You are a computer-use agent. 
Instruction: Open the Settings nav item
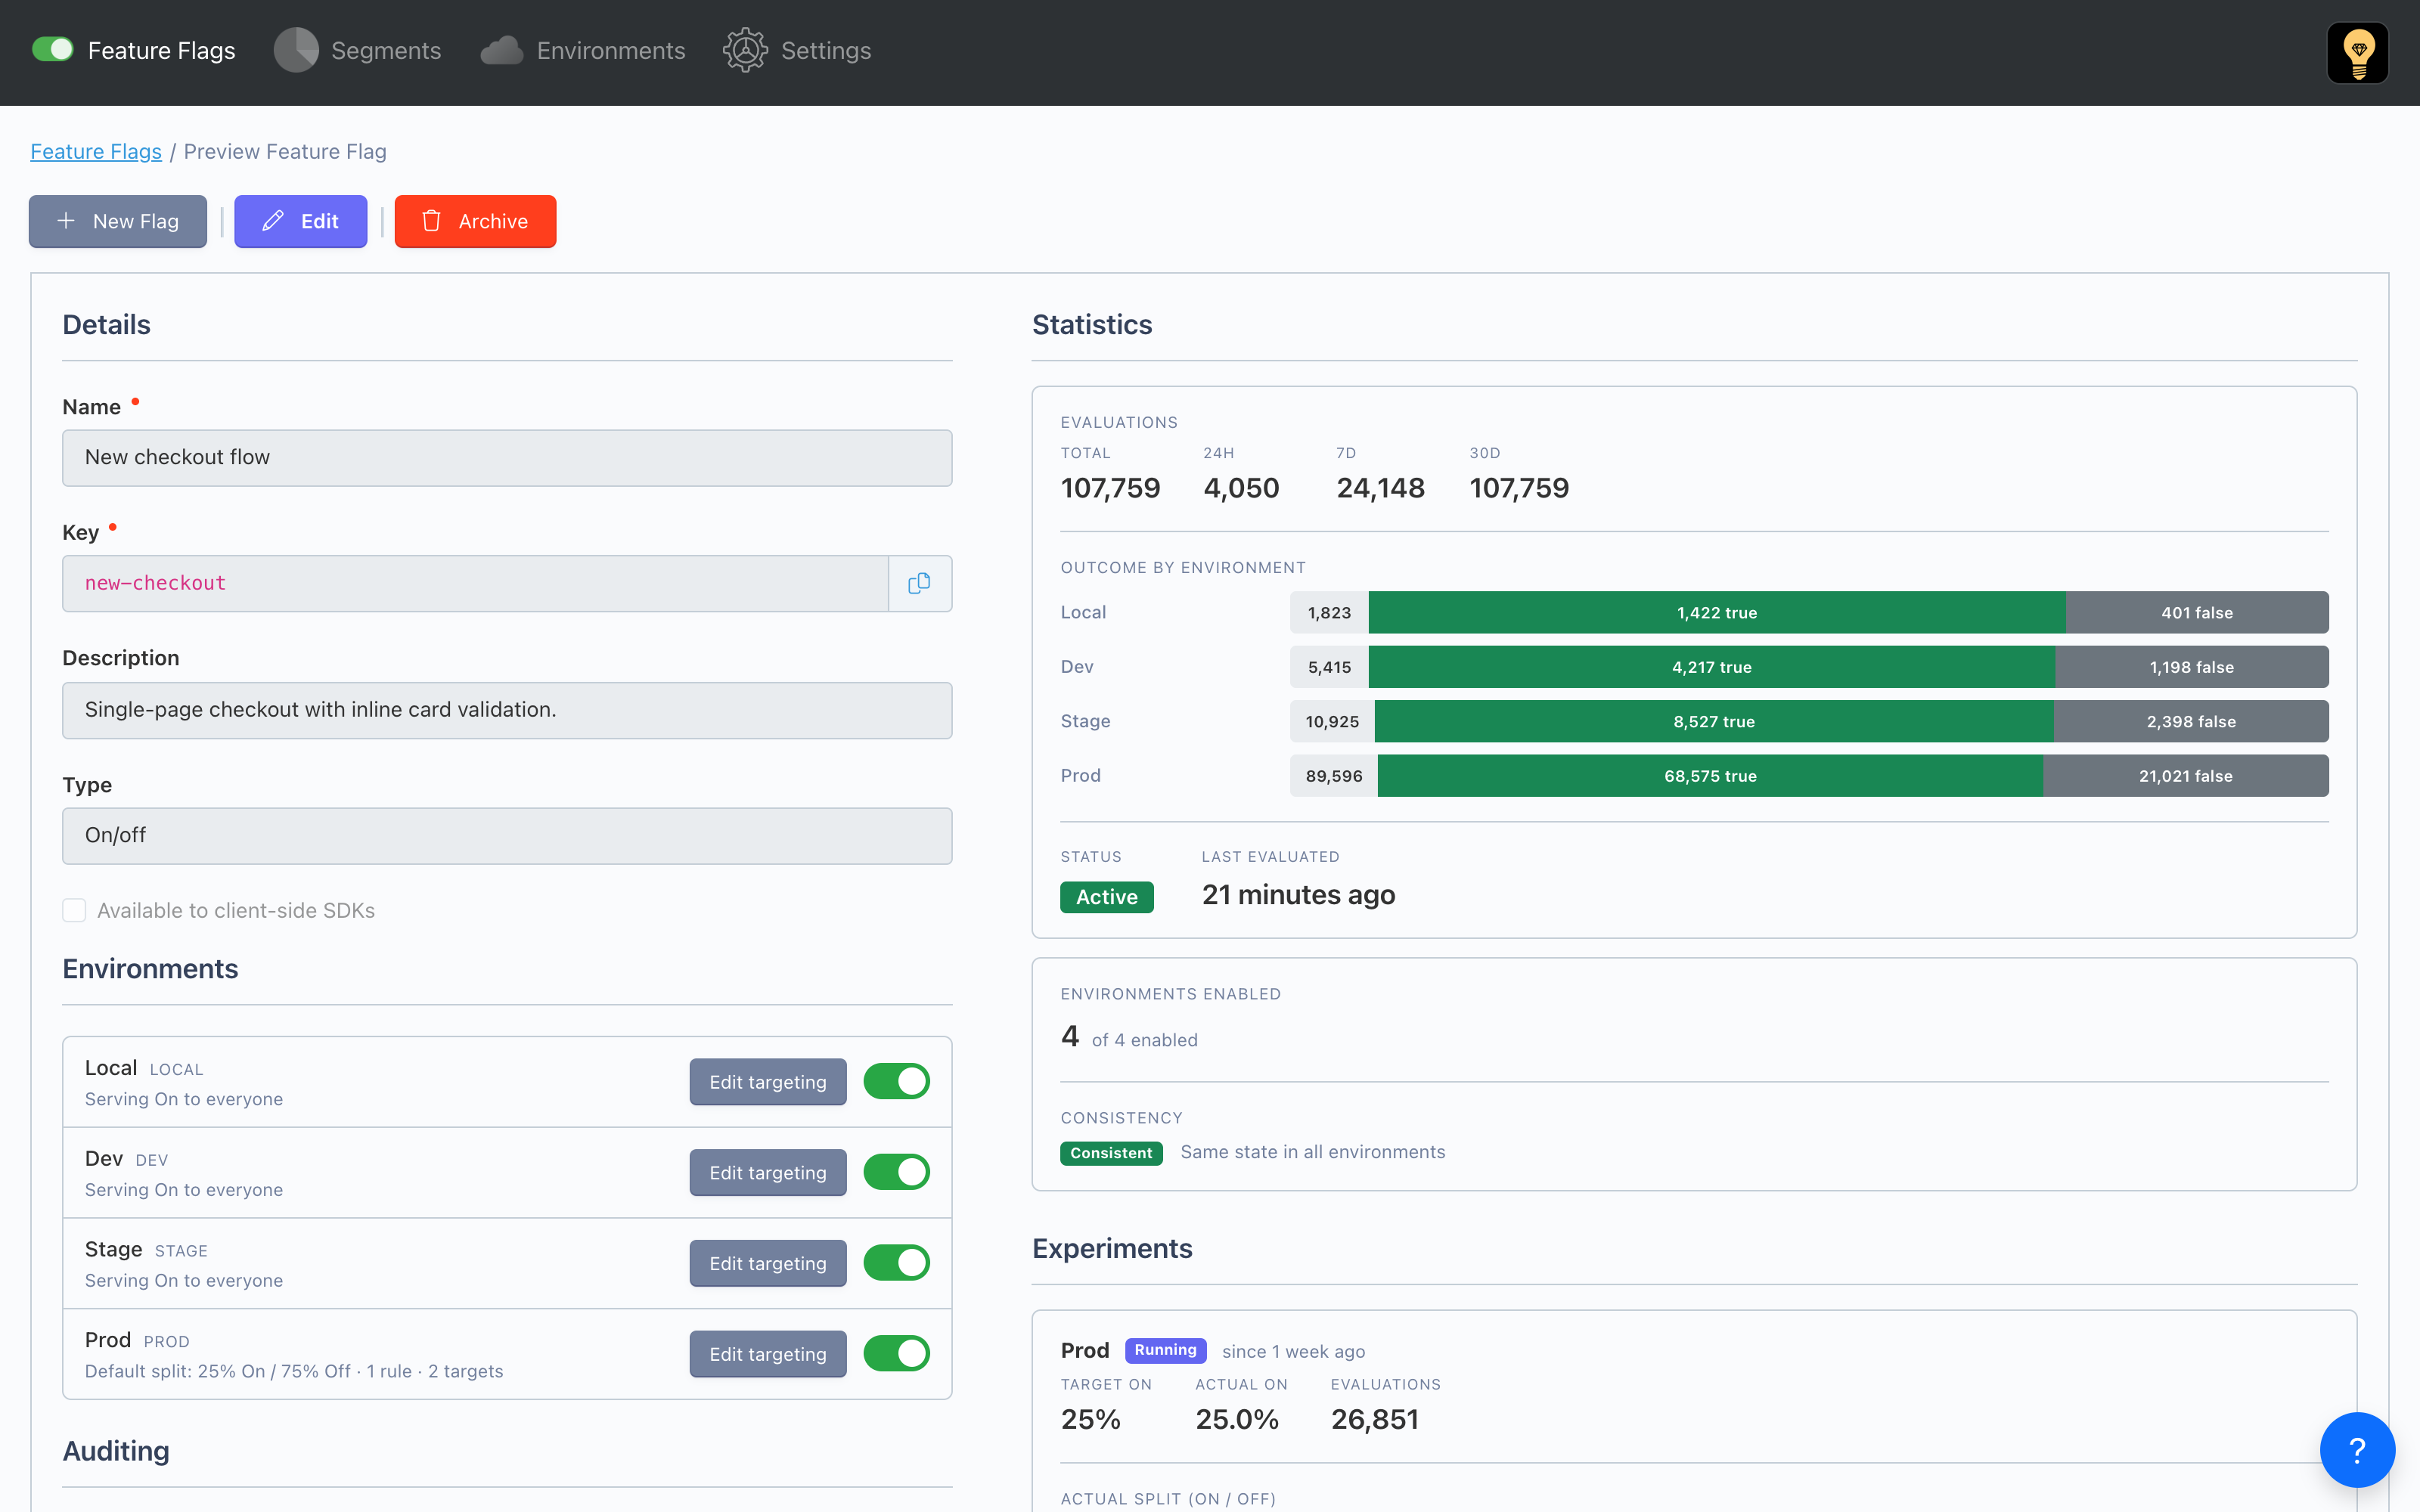(x=797, y=50)
